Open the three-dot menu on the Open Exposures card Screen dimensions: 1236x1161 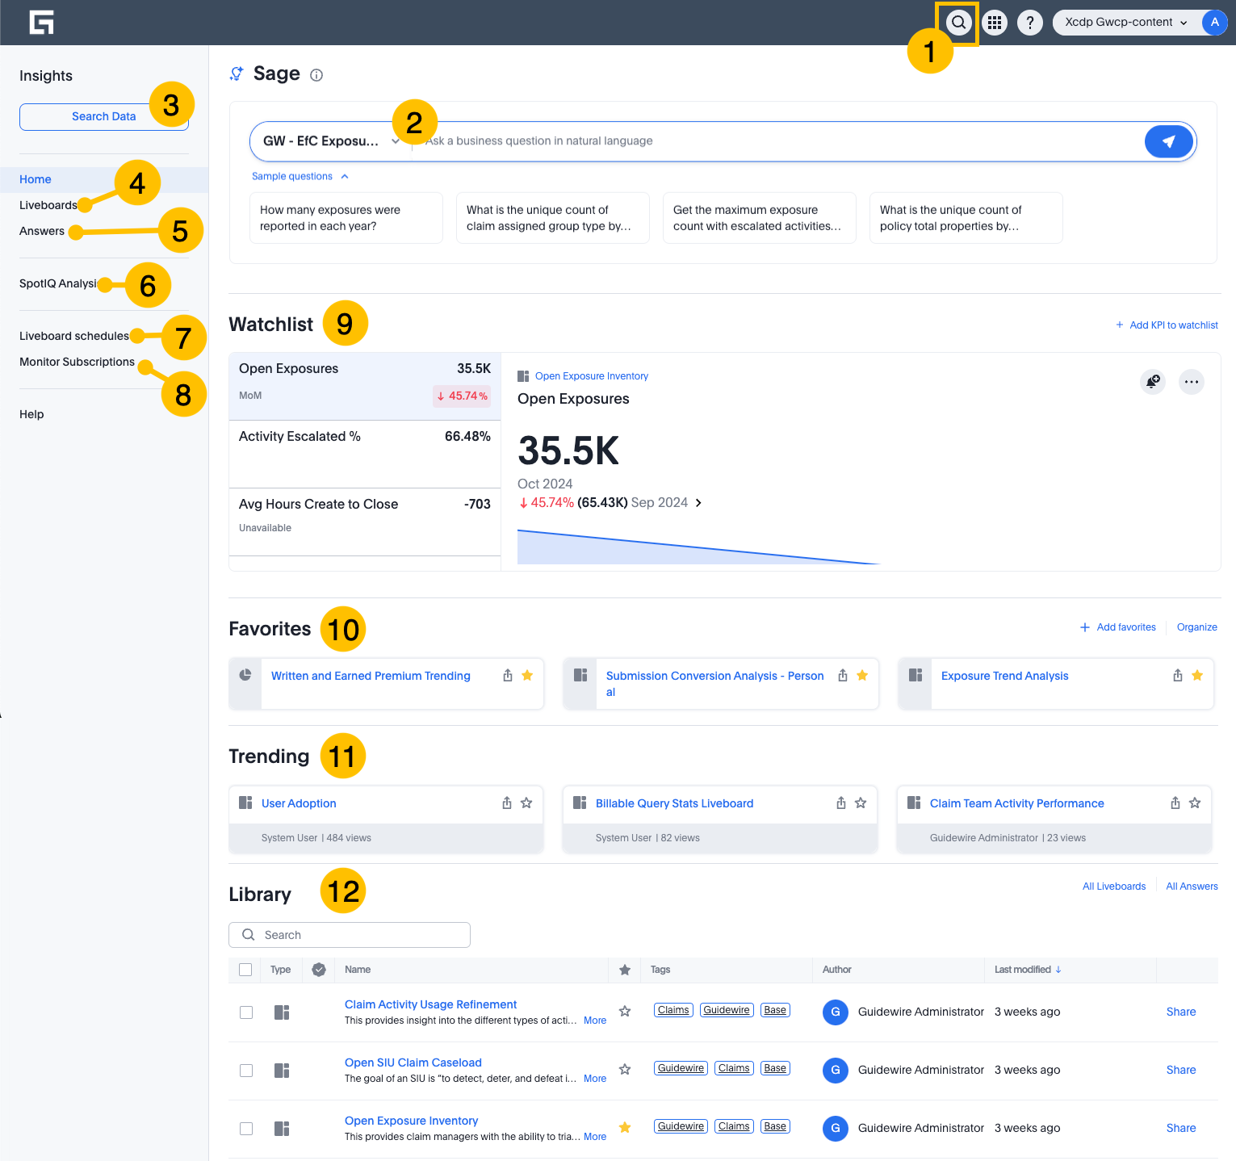point(1192,381)
